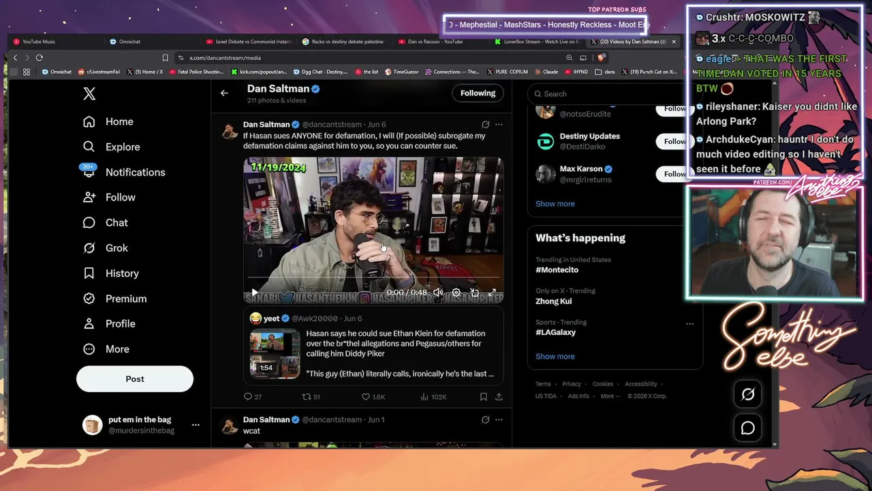This screenshot has width=872, height=491.
Task: Open account menu for put em in the bag
Action: [141, 425]
